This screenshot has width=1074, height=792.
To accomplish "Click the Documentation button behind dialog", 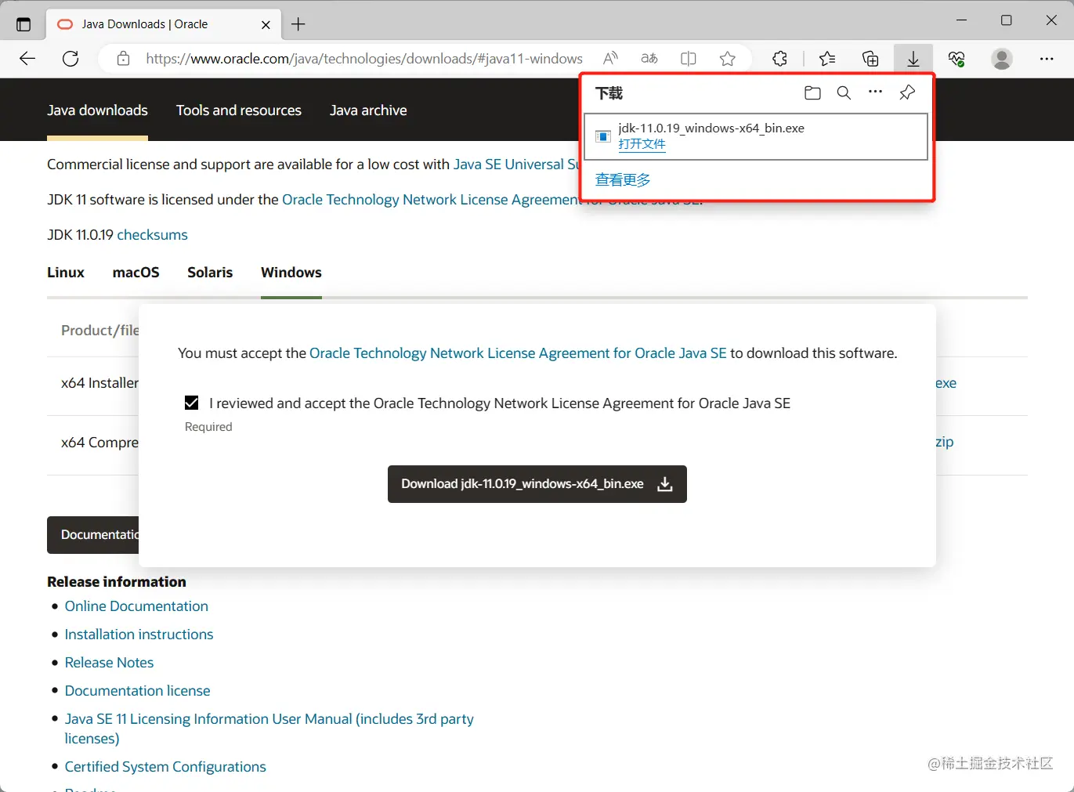I will pyautogui.click(x=92, y=535).
